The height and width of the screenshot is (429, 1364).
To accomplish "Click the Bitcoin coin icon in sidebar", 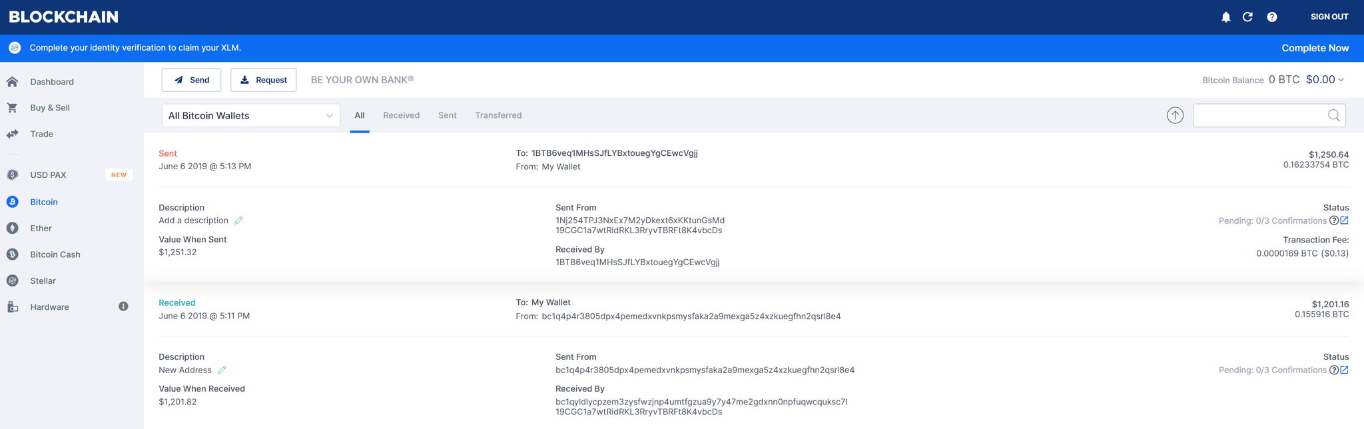I will click(x=12, y=201).
